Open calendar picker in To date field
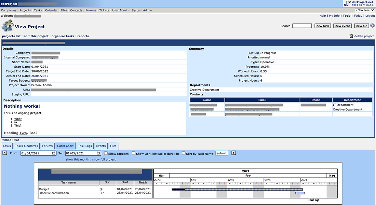 [98, 153]
